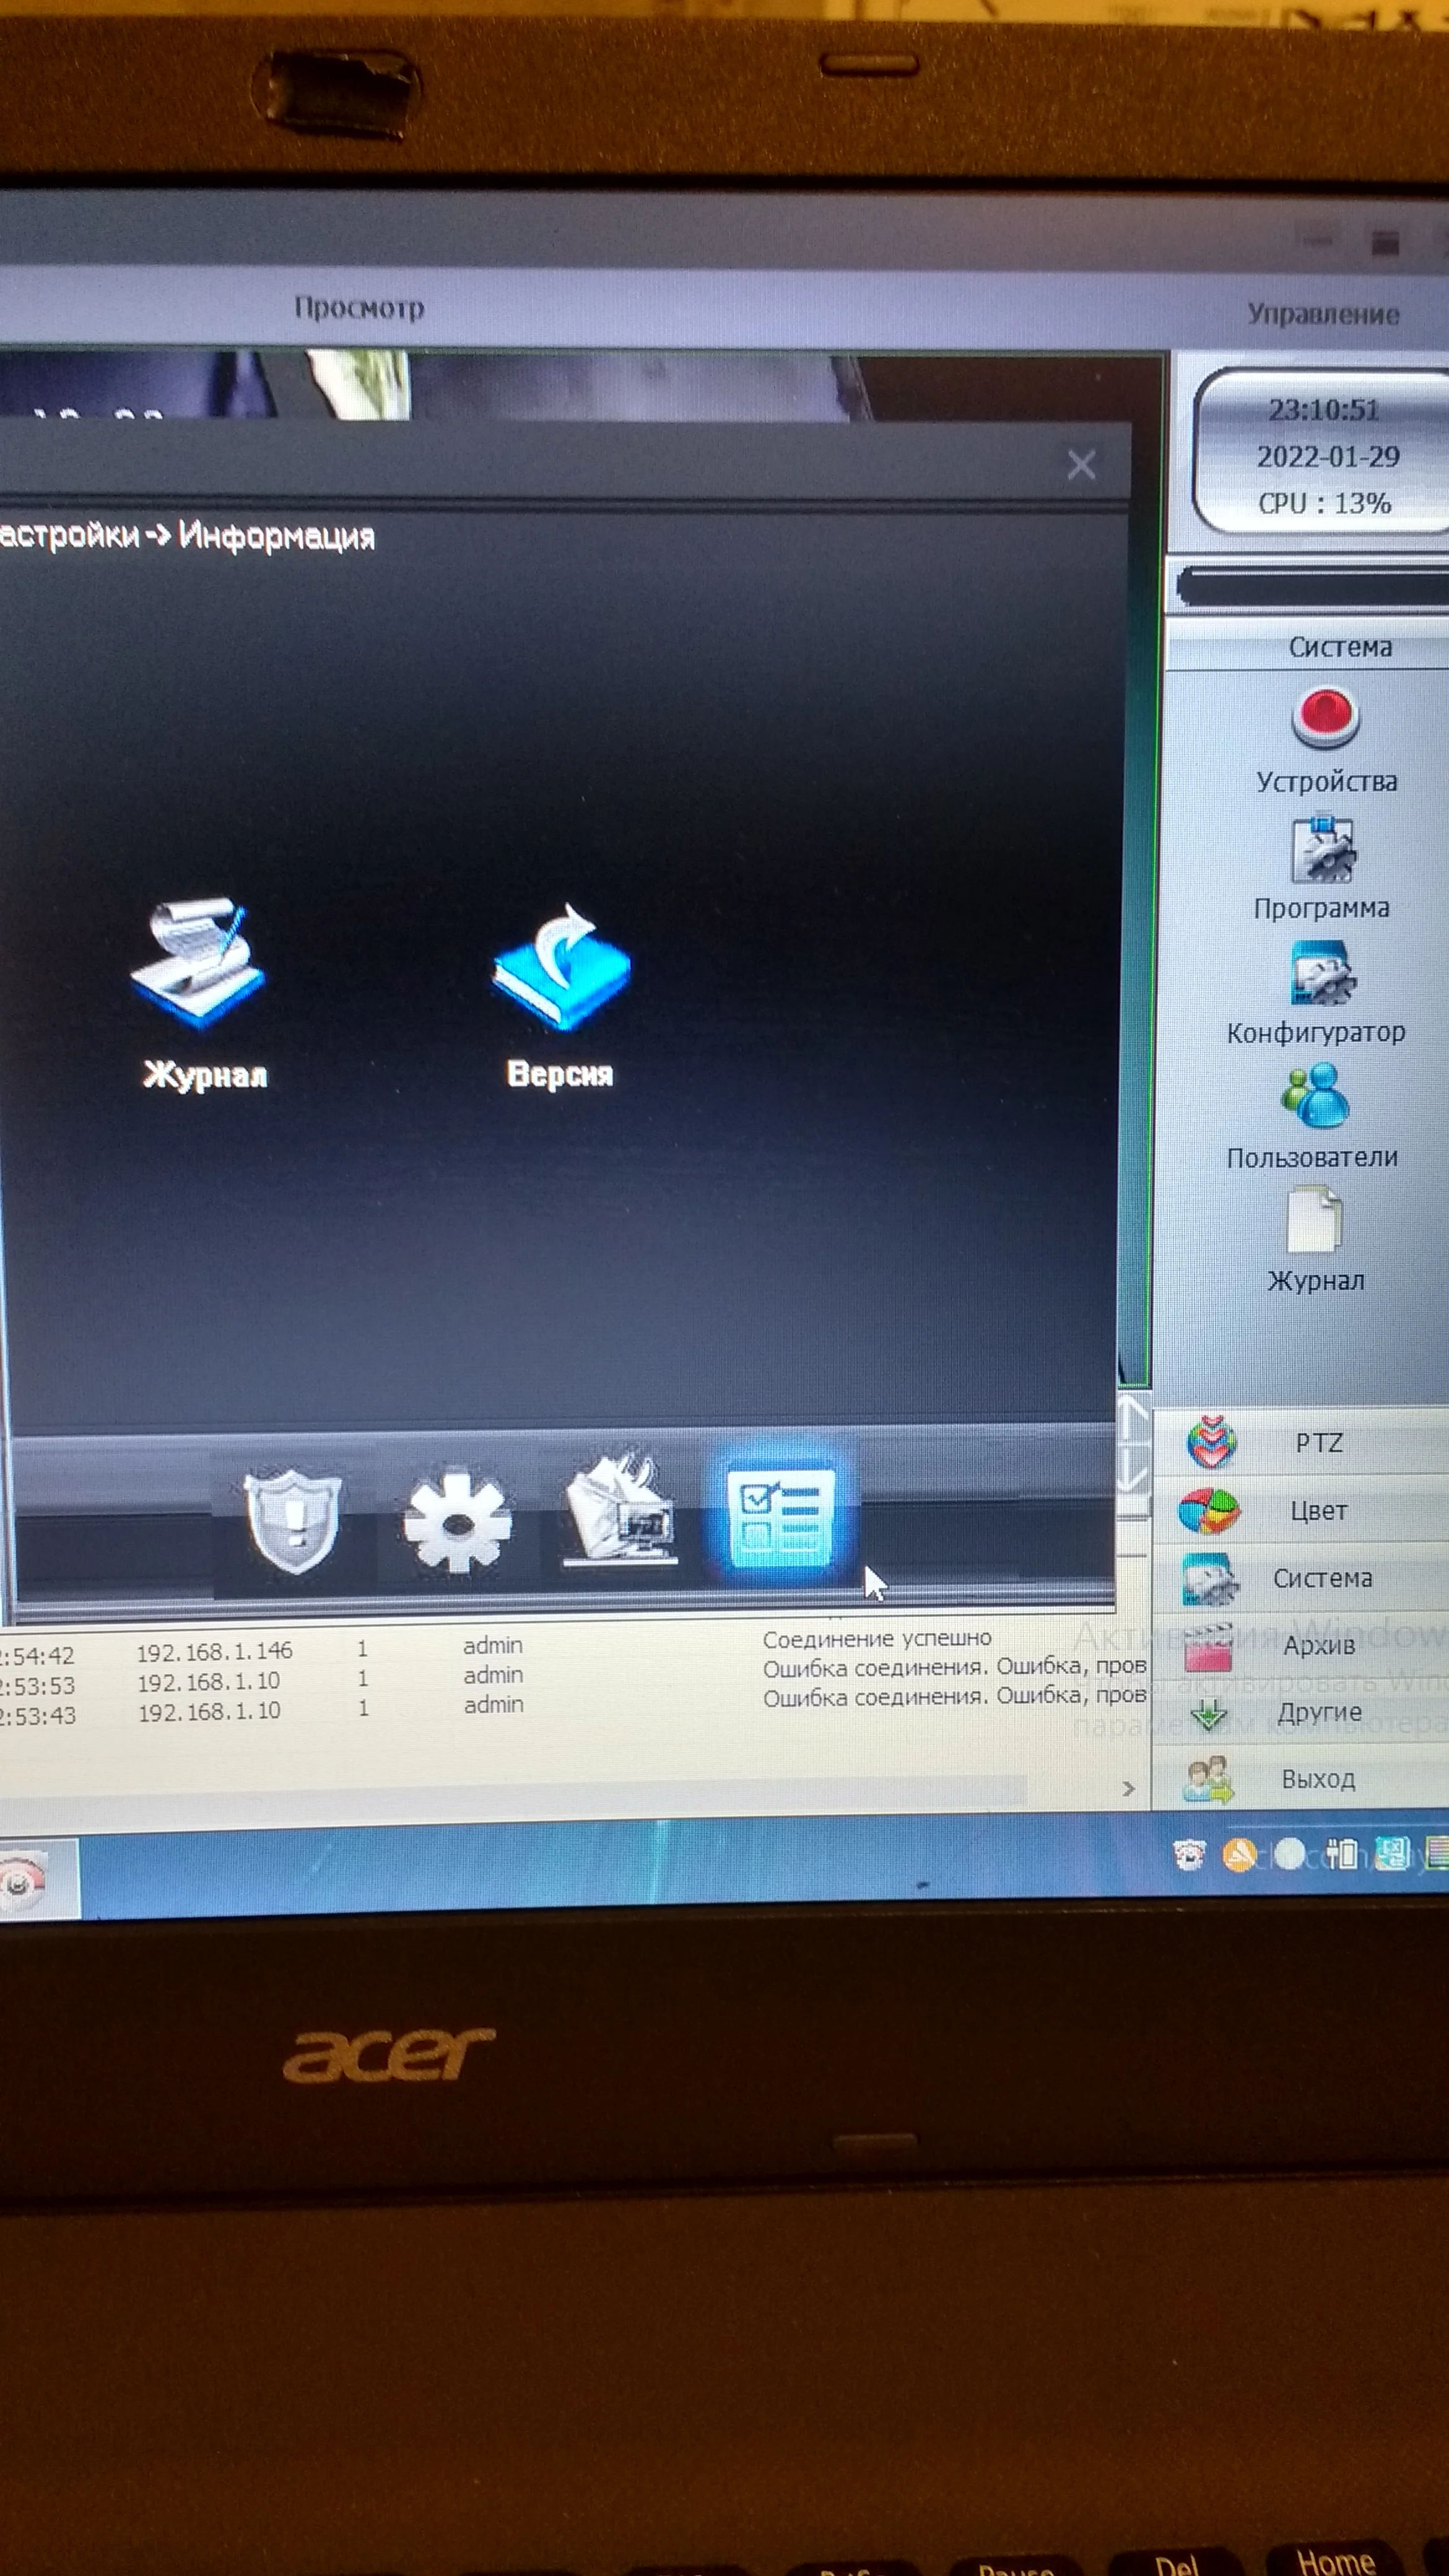Open Устройства red button icon
1449x2576 pixels.
(1325, 717)
